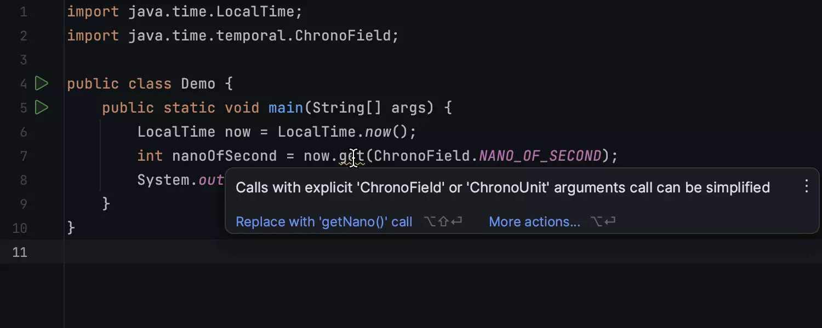The width and height of the screenshot is (822, 328).
Task: Click the "args" parameter name
Action: pos(408,108)
